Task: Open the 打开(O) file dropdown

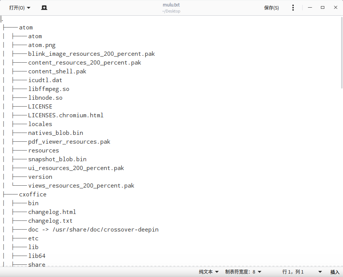Action: pyautogui.click(x=19, y=8)
